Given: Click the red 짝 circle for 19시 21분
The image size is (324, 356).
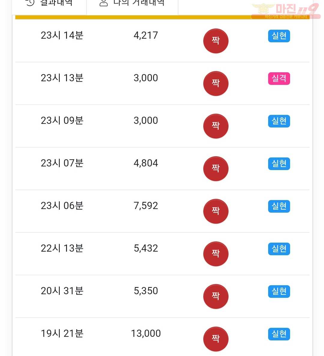Looking at the screenshot, I should click(x=216, y=339).
